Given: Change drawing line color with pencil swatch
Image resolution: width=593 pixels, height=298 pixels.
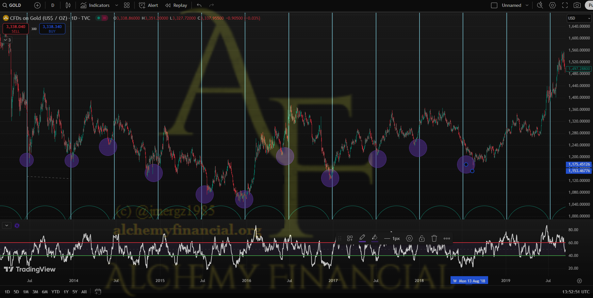Looking at the screenshot, I should [362, 238].
